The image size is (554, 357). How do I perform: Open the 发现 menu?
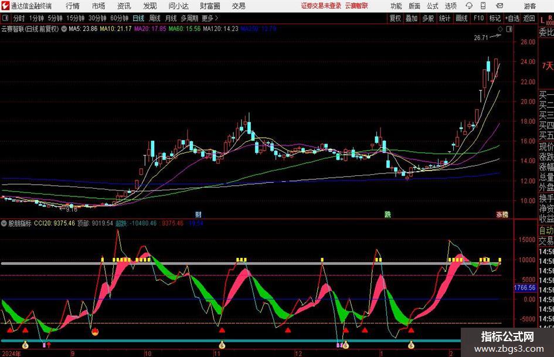(150, 6)
